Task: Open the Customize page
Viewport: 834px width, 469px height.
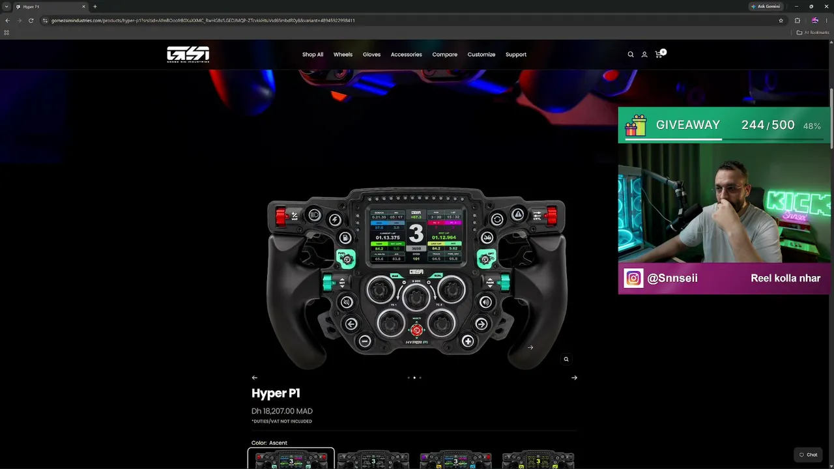Action: pos(482,55)
